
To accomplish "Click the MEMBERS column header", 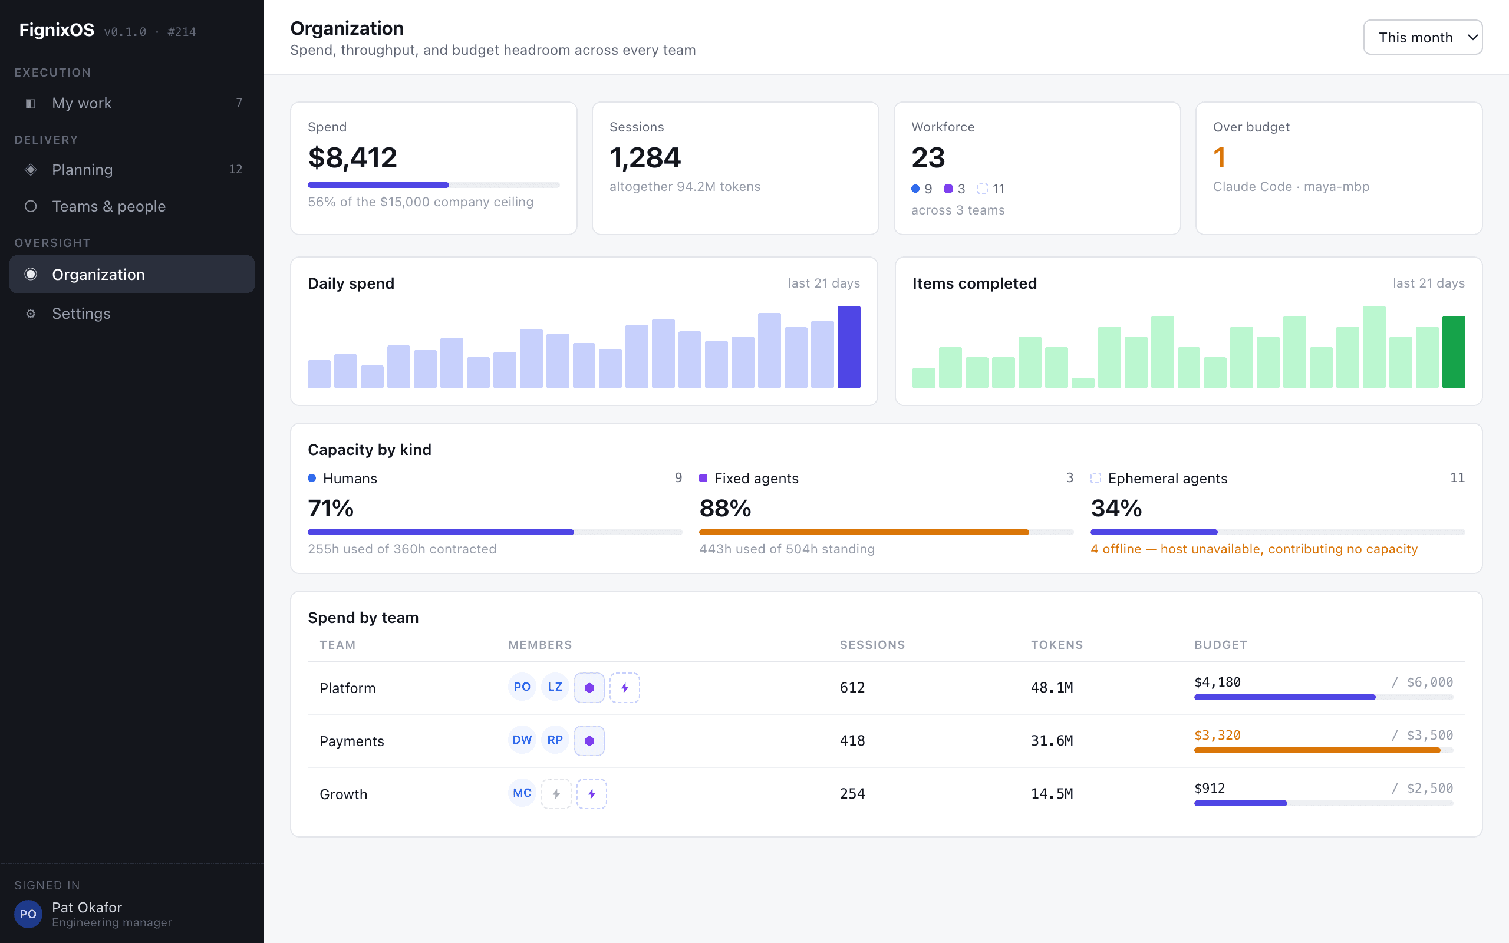I will tap(540, 645).
